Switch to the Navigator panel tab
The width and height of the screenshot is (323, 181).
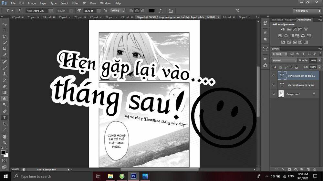pos(290,20)
